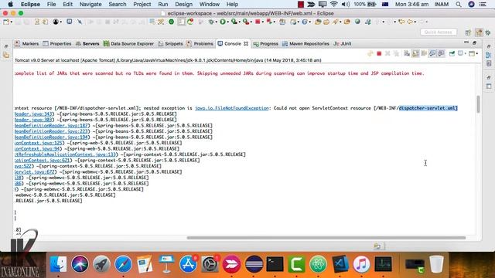Terminate the Tomcat server with red stop icon
The height and width of the screenshot is (278, 495).
[x=379, y=53]
